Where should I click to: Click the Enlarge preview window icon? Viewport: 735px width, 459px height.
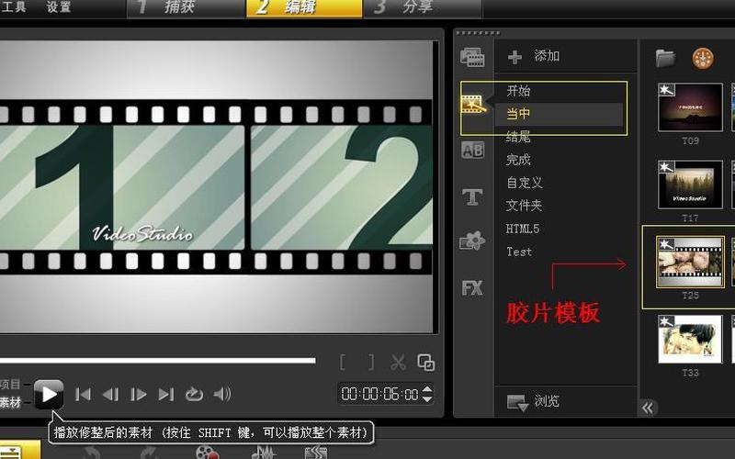click(x=426, y=363)
